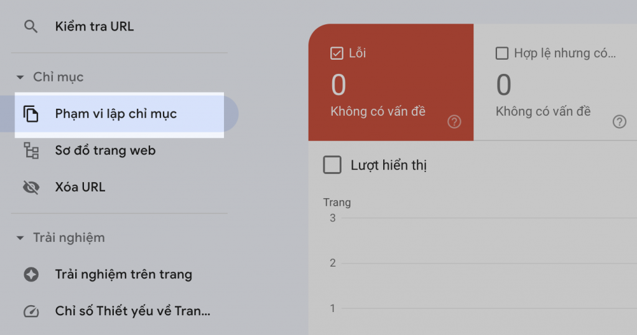Collapse the Trải nghiệm section arrow

(20, 238)
